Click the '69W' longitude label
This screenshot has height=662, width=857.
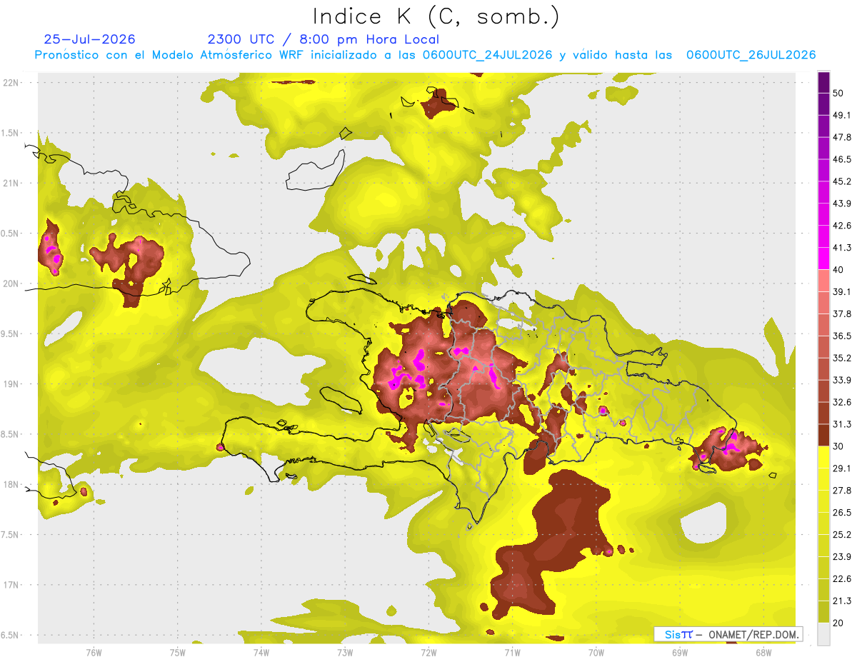(x=680, y=652)
